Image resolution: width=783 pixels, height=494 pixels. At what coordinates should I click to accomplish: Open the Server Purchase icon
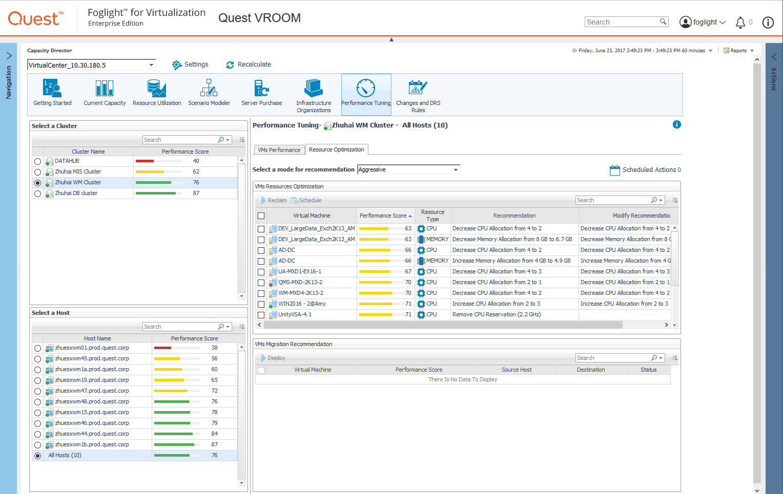261,93
